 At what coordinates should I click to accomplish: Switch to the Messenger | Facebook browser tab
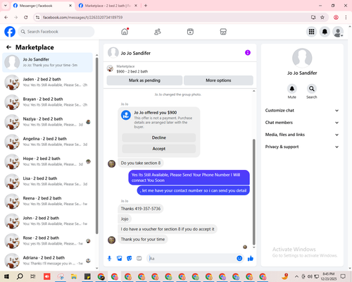pyautogui.click(x=42, y=6)
